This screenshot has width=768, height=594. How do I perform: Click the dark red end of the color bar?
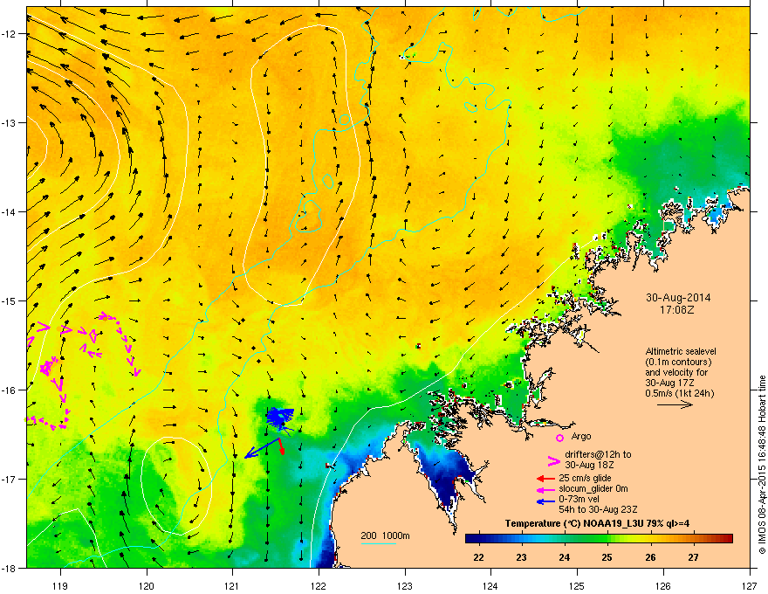727,539
